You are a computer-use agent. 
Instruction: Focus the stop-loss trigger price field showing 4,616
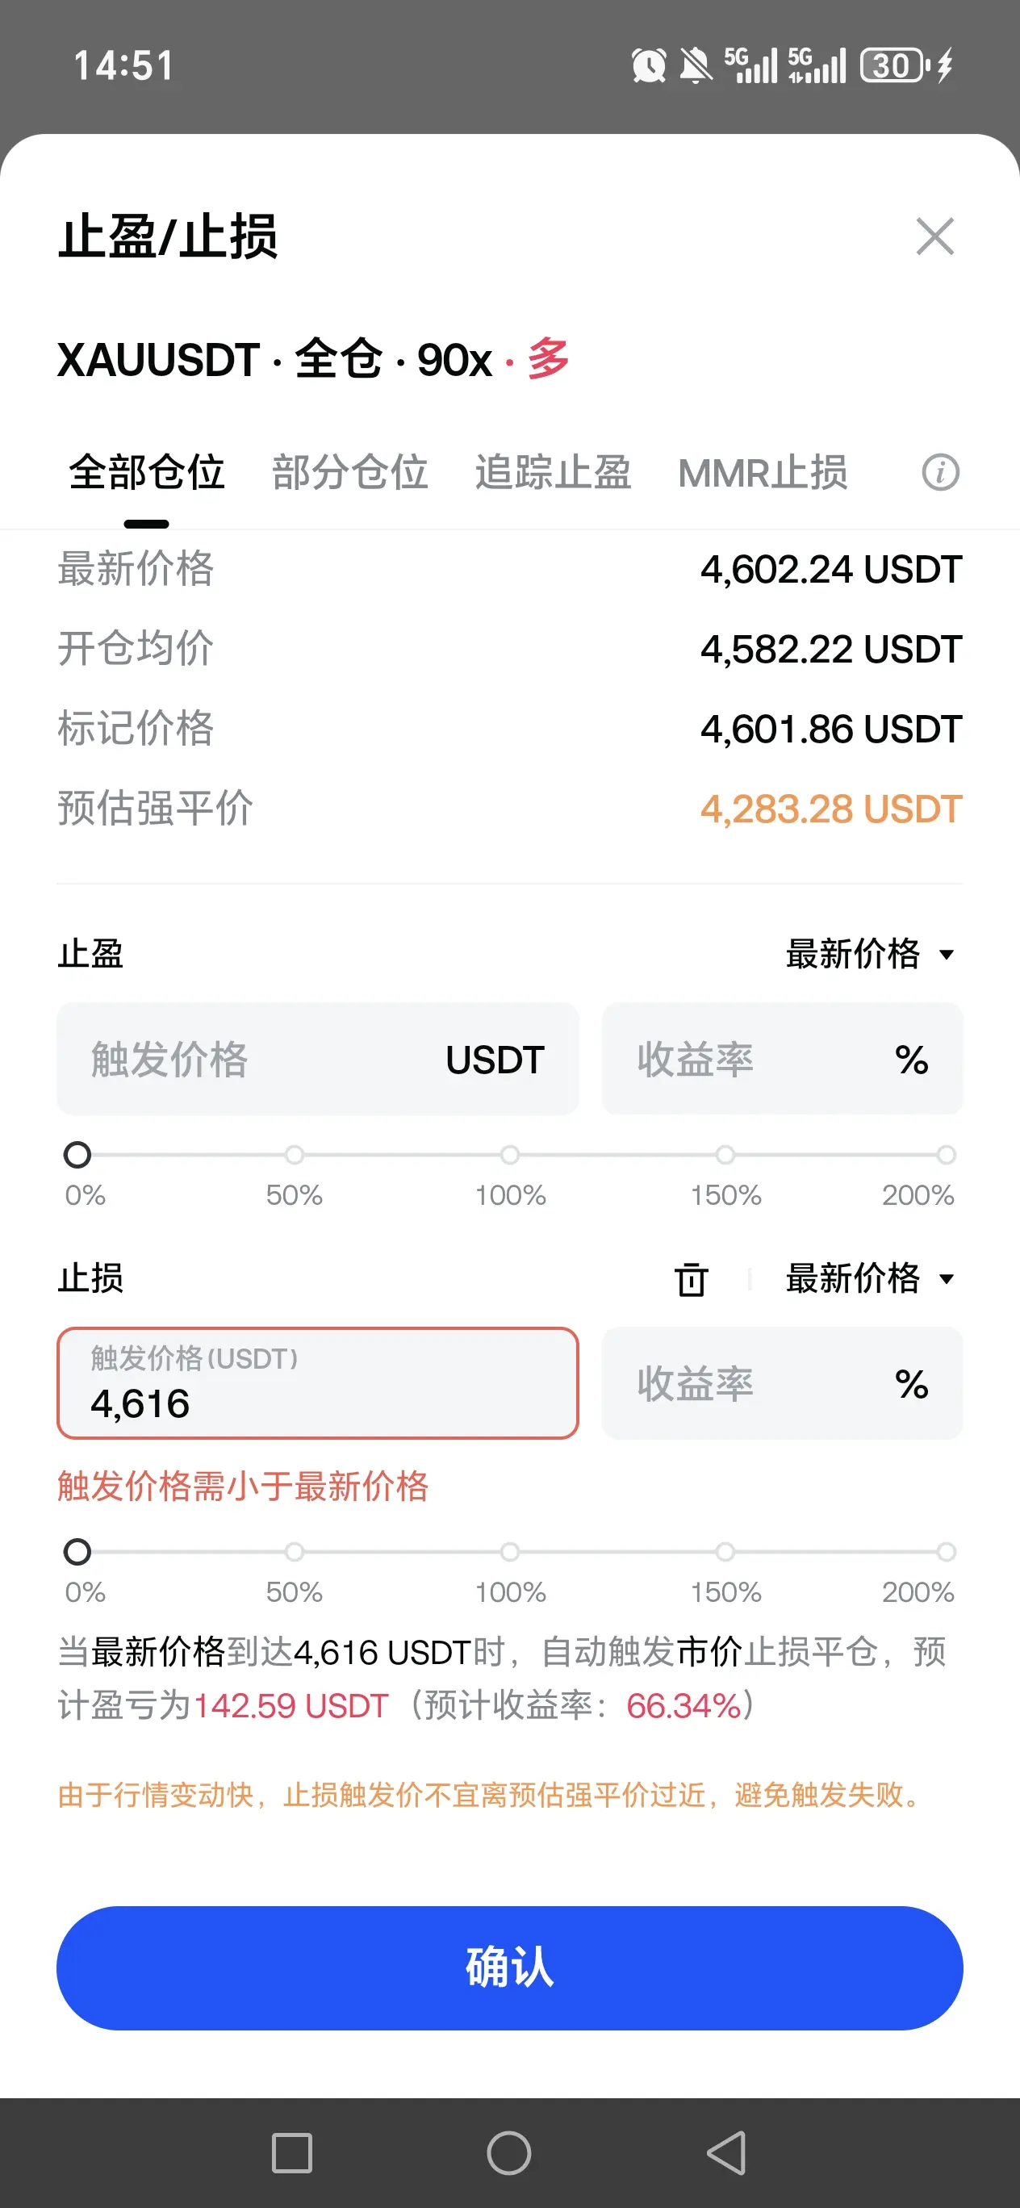tap(318, 1382)
